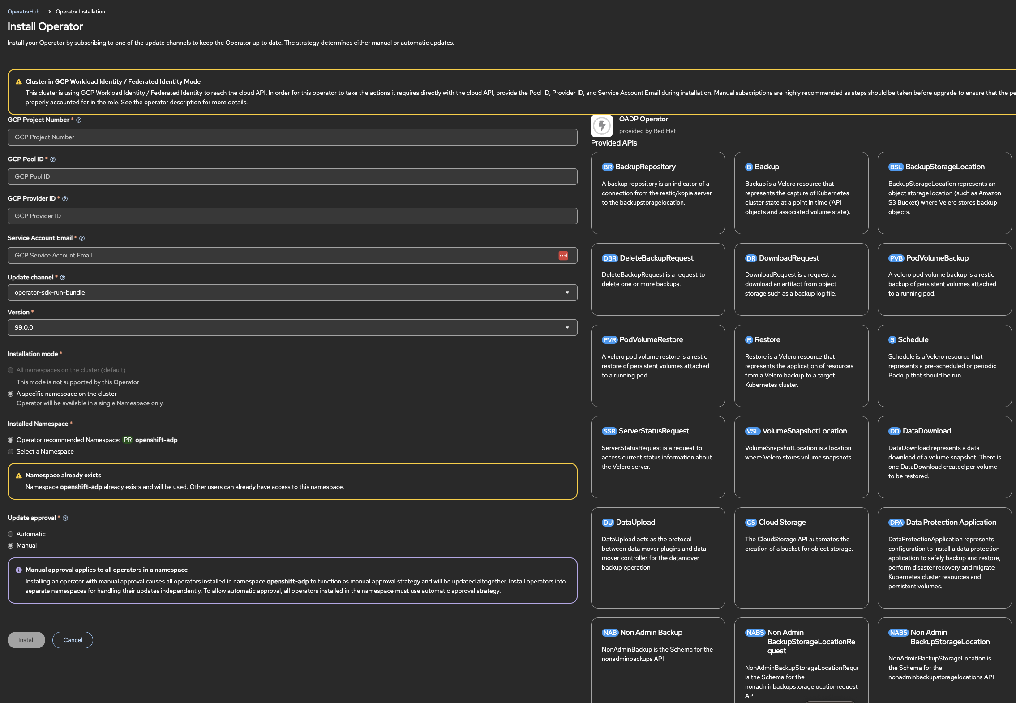Viewport: 1016px width, 703px height.
Task: Choose the Select a Namespace radio option
Action: [11, 451]
